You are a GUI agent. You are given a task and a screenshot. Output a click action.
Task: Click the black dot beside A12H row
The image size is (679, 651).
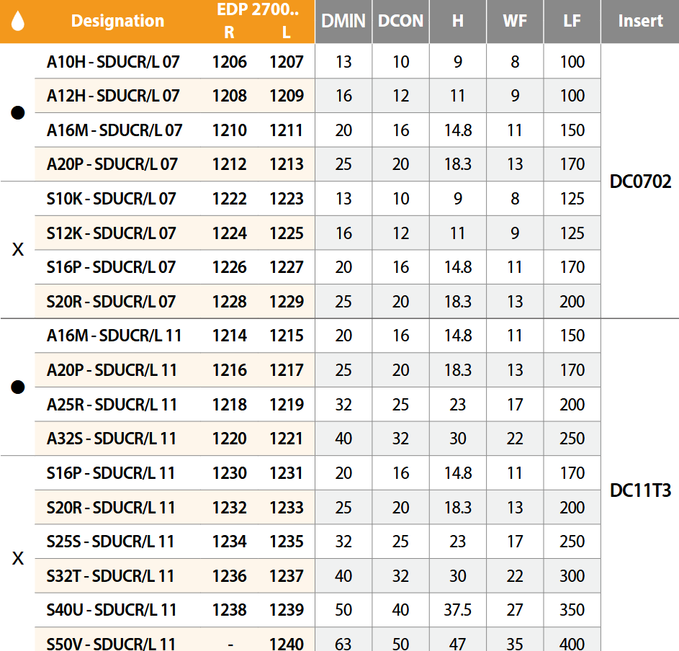(19, 112)
